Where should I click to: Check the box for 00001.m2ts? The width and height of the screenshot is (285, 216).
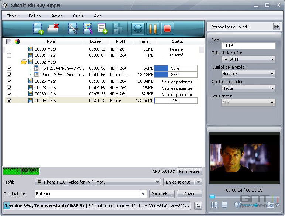pos(9,55)
